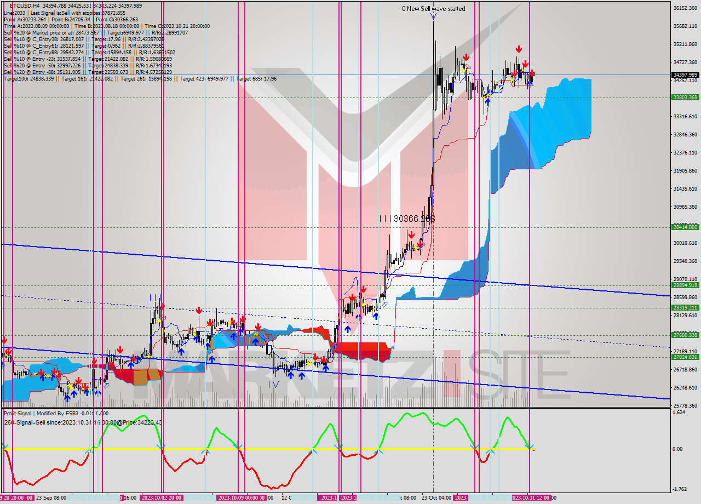The height and width of the screenshot is (504, 701).
Task: Select the green level tag 28319.211
Action: (685, 308)
